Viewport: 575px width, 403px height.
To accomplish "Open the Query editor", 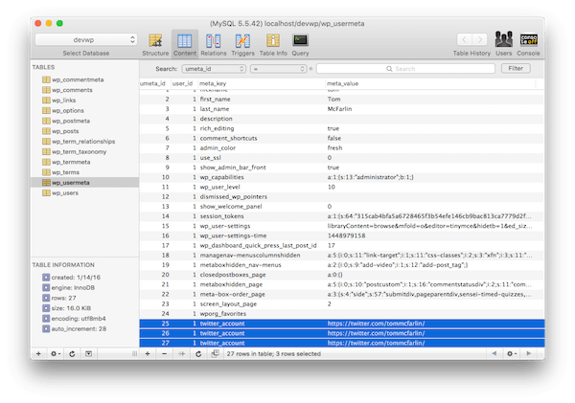I will pos(300,44).
